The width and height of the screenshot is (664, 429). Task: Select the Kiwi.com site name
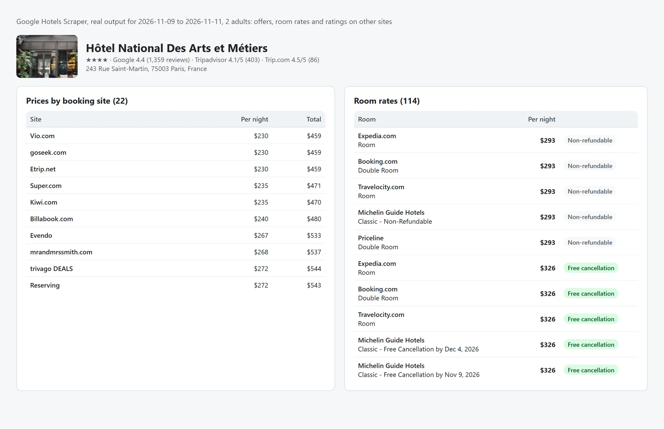(x=44, y=202)
